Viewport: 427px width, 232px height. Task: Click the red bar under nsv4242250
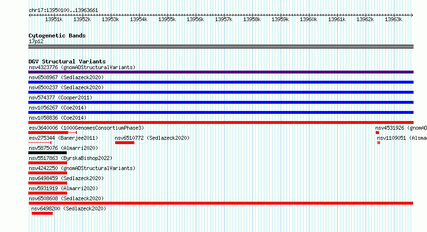click(47, 173)
